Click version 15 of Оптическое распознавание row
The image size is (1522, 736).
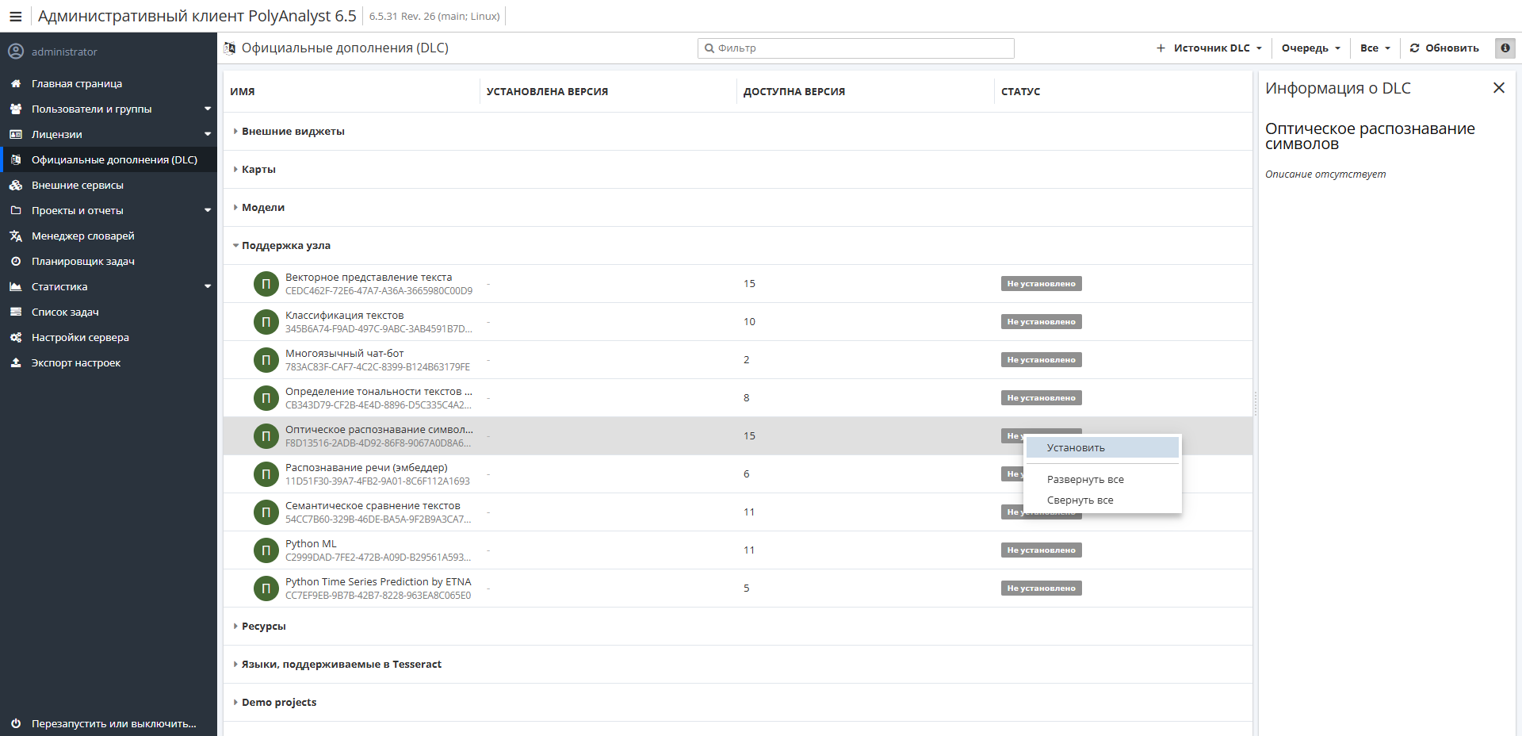749,436
